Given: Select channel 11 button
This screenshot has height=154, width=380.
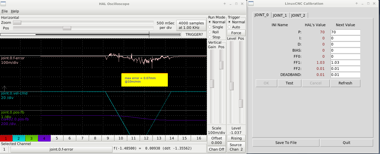Looking at the screenshot, I should click(x=134, y=138).
